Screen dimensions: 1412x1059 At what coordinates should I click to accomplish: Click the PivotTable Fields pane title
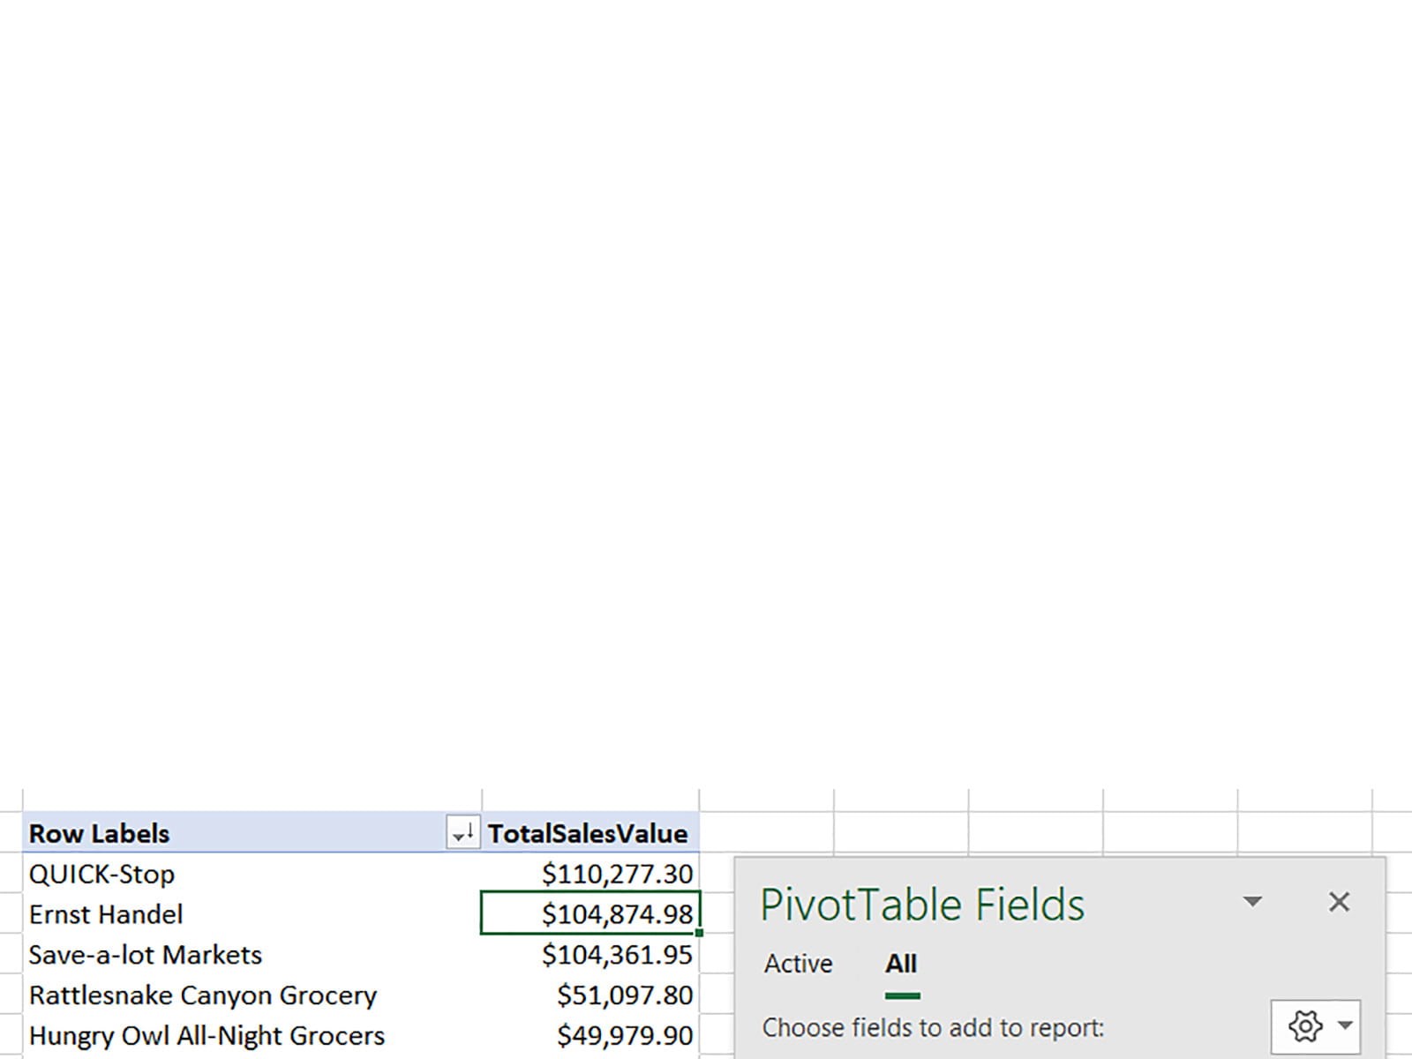click(922, 905)
